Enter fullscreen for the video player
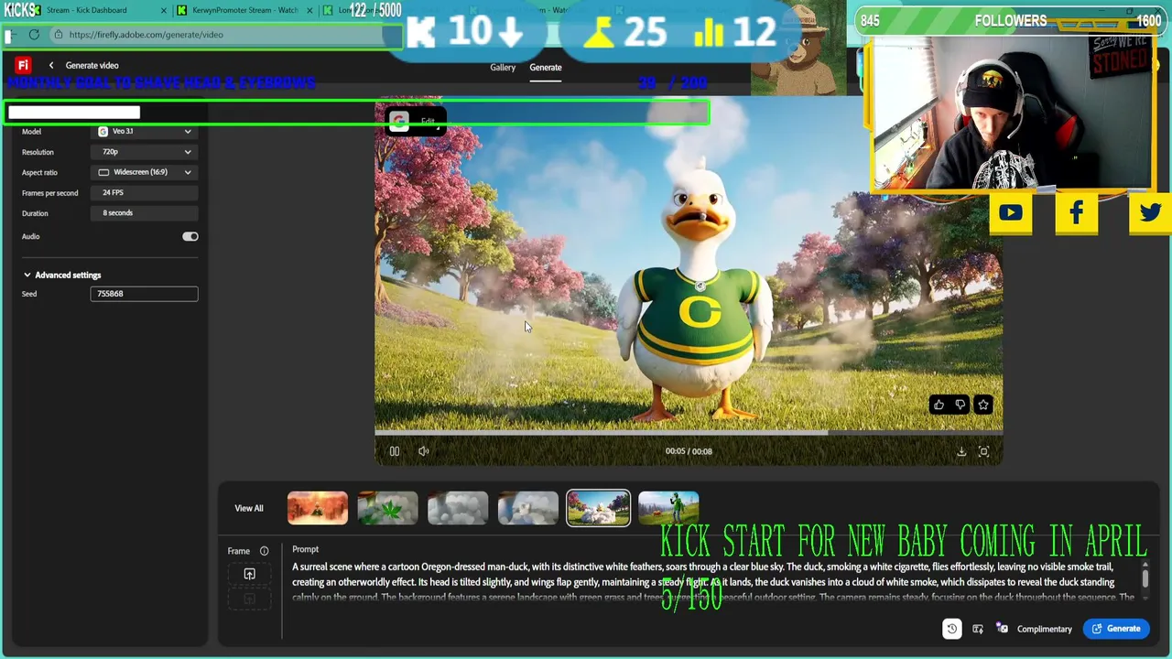Viewport: 1172px width, 659px height. pyautogui.click(x=983, y=451)
